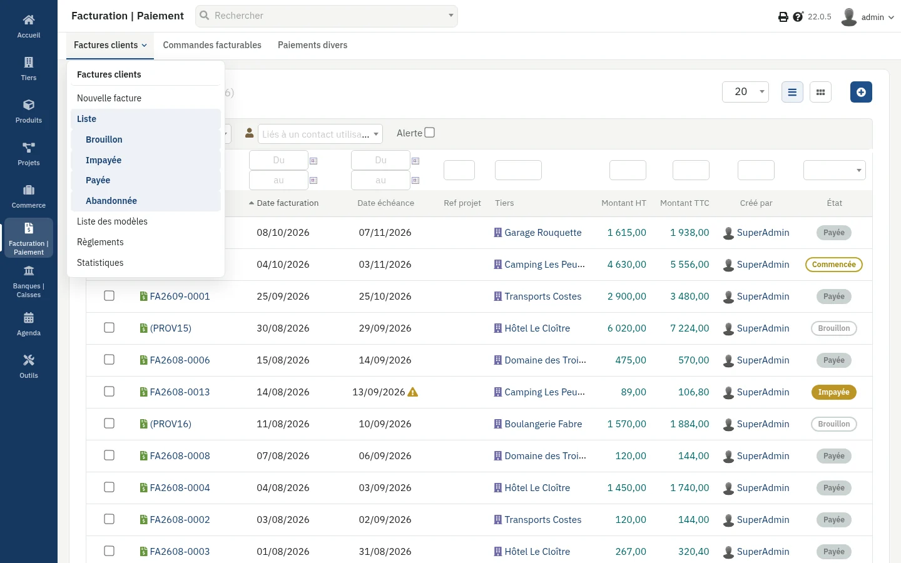This screenshot has height=563, width=901.
Task: Open the Paiements divers tab
Action: (312, 45)
